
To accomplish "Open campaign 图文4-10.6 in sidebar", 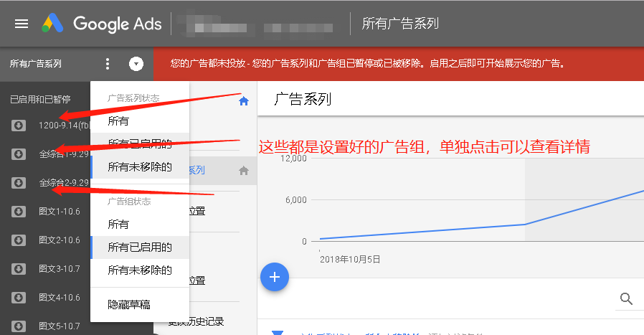I will (x=59, y=297).
